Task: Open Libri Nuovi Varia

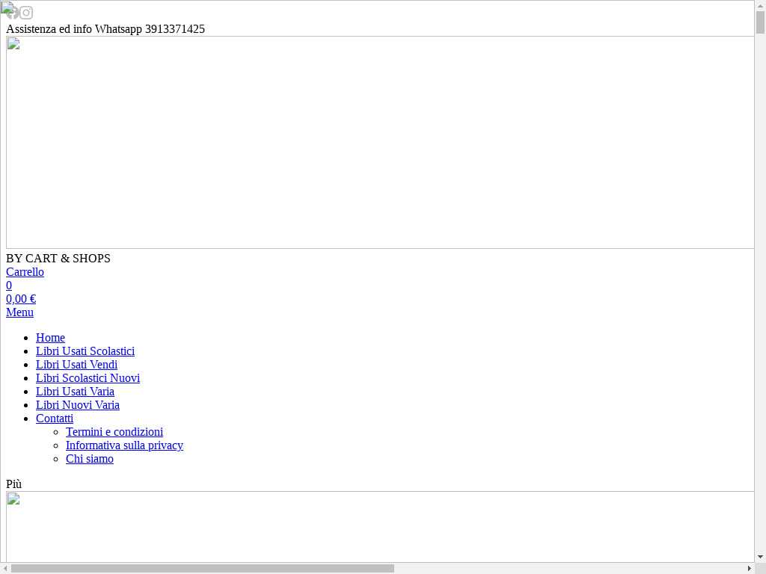Action: (78, 404)
